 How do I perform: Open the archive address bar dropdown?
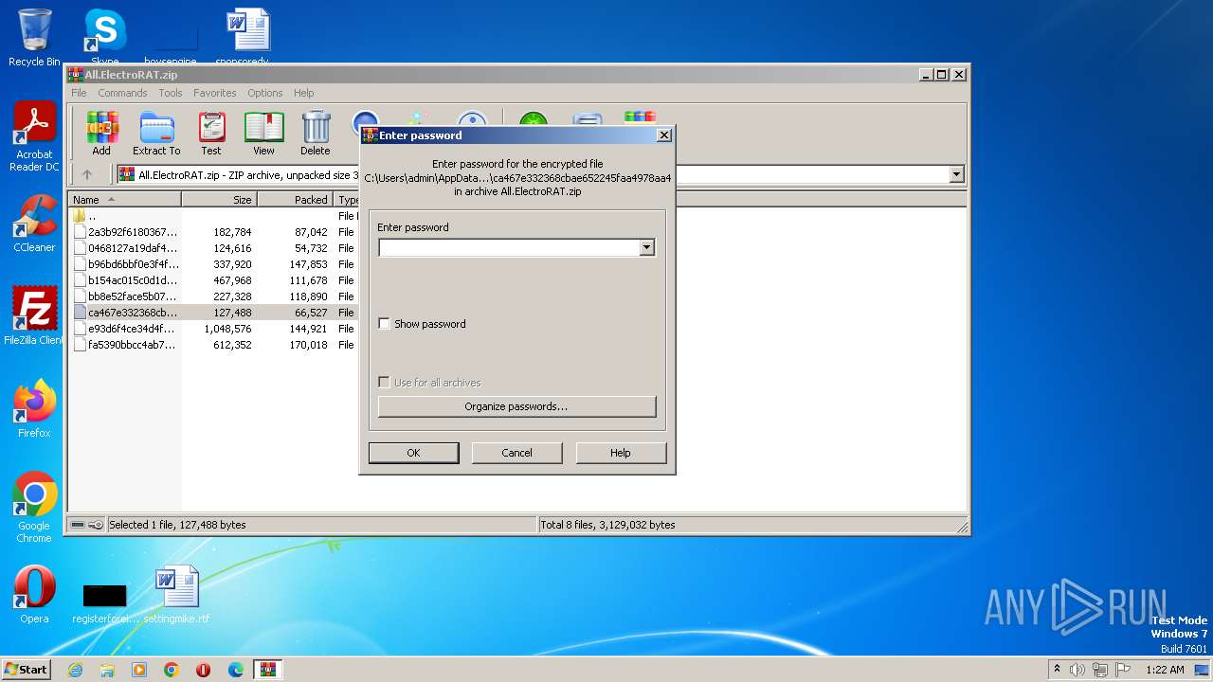(x=956, y=174)
